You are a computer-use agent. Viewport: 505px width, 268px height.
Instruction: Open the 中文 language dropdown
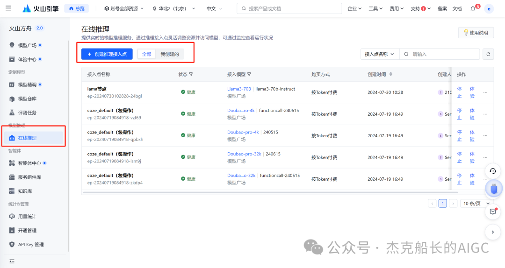click(214, 9)
